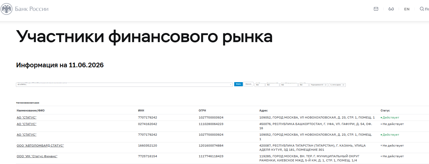Enable the glasses accessibility version icon
This screenshot has height=164, width=429.
pos(391,9)
